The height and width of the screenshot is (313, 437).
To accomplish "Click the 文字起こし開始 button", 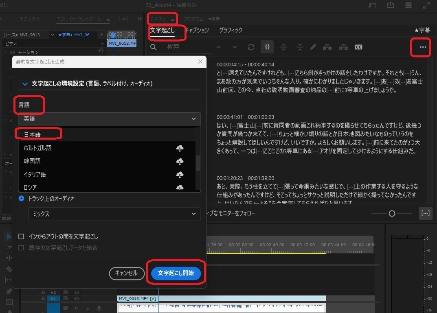I will (176, 273).
